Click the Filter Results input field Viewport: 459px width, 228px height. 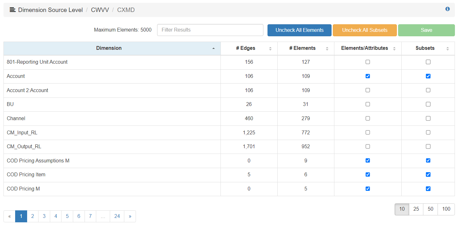point(210,30)
